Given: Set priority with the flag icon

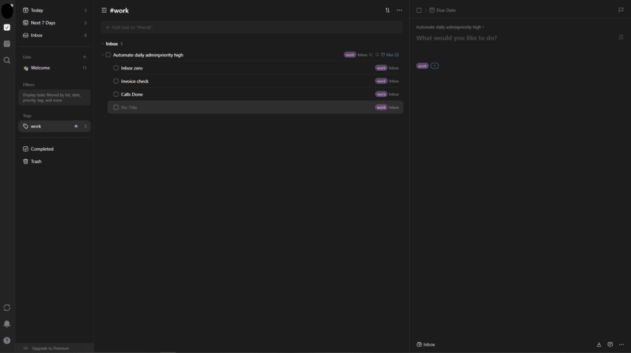Looking at the screenshot, I should pyautogui.click(x=621, y=10).
